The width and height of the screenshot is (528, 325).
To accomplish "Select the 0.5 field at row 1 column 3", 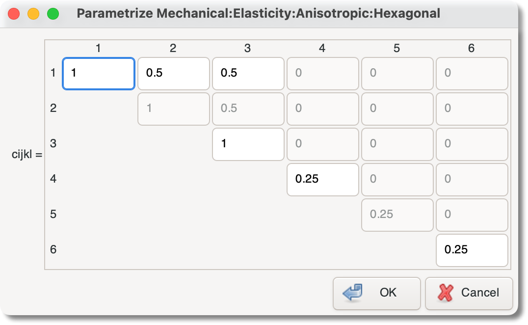I will tap(247, 73).
